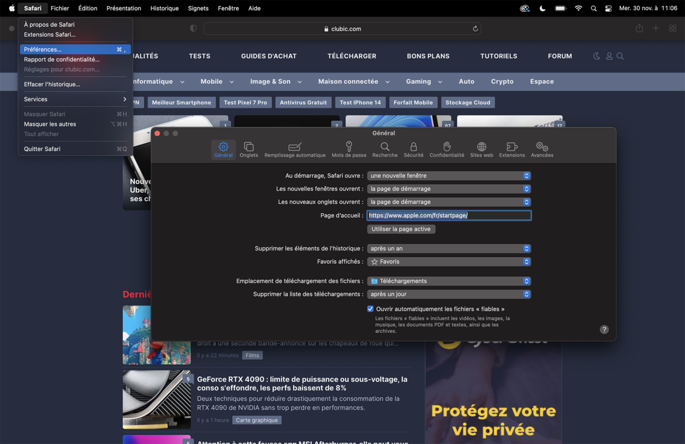Viewport: 685px width, 444px height.
Task: Click the clubic.com address bar
Action: [x=342, y=28]
